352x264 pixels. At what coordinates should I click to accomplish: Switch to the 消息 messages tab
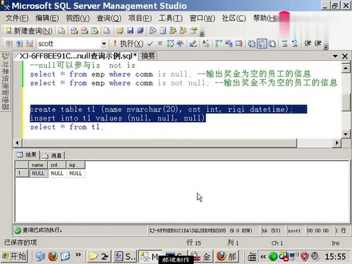click(x=52, y=155)
